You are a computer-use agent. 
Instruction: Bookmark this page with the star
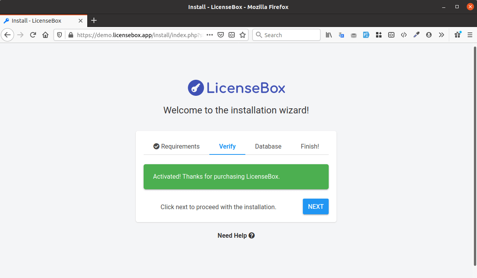click(x=243, y=35)
